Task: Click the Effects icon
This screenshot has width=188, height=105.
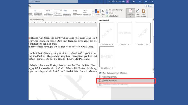Action: [107, 13]
